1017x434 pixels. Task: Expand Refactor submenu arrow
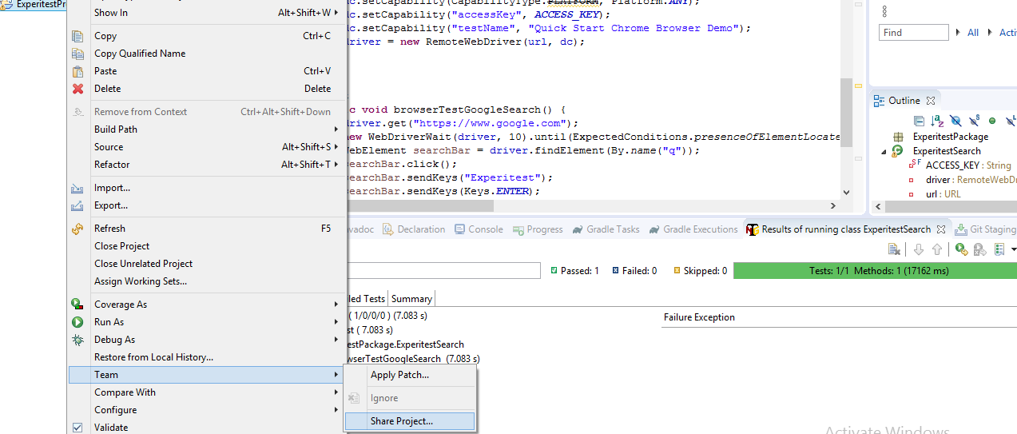point(336,165)
